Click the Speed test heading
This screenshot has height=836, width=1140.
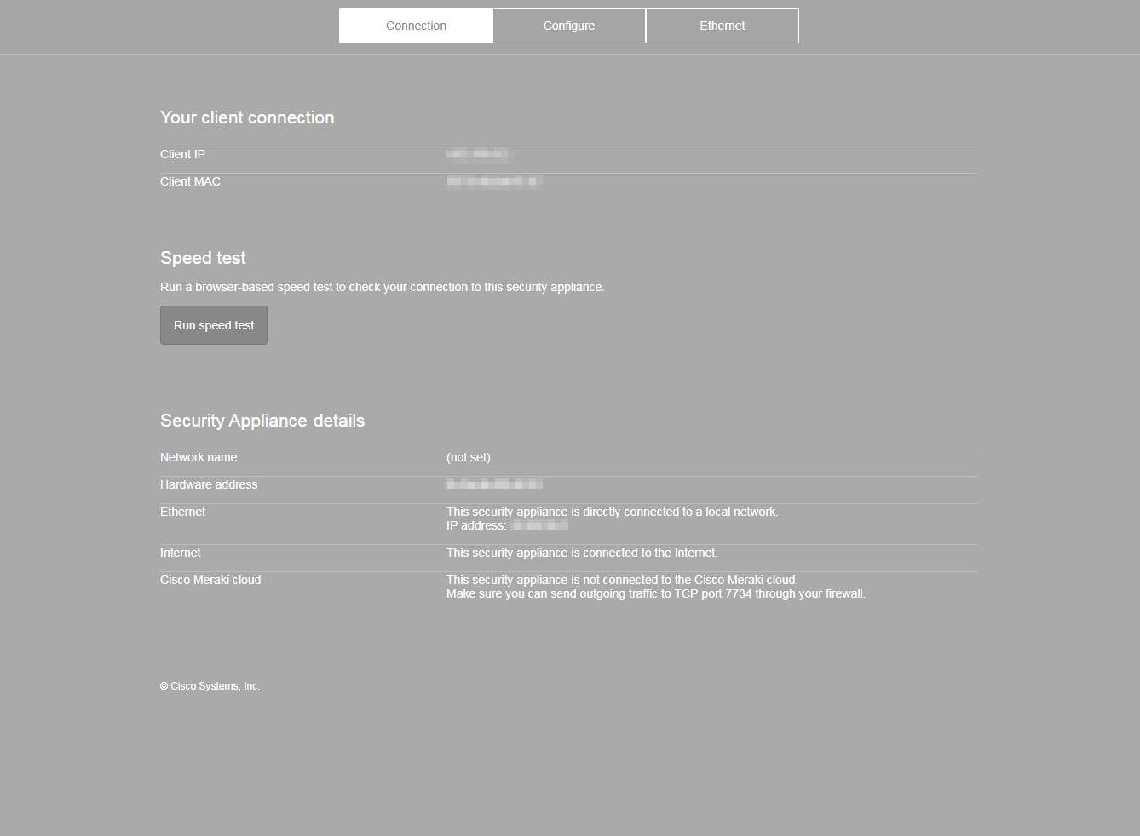tap(203, 257)
